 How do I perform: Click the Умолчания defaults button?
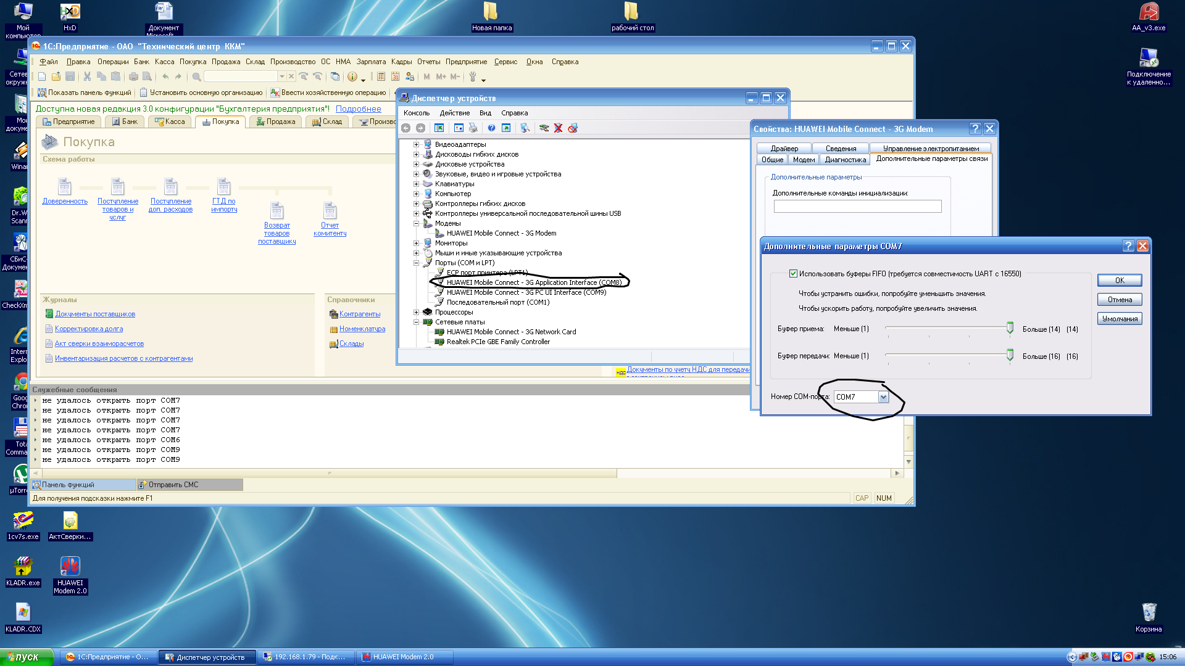click(x=1120, y=319)
